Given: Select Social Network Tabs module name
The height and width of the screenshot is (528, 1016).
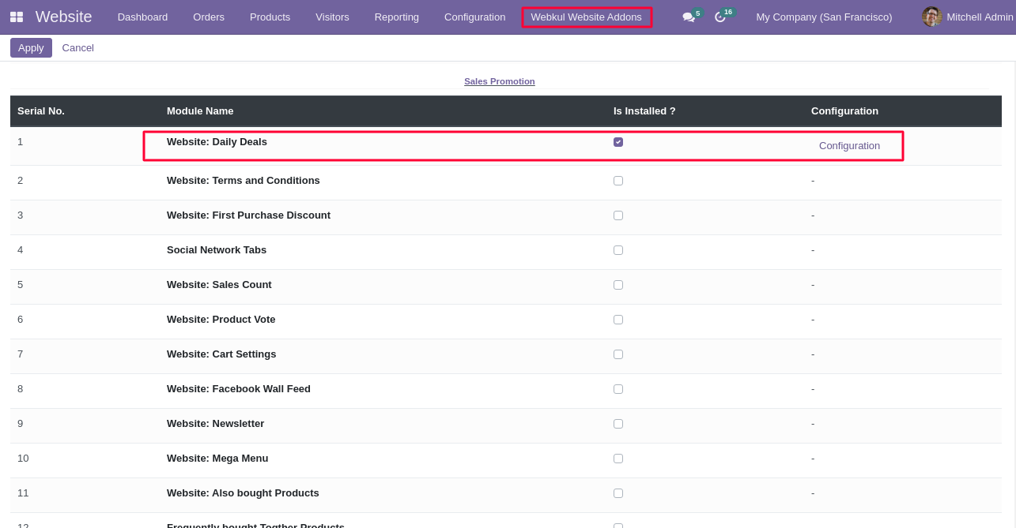Looking at the screenshot, I should 217,249.
